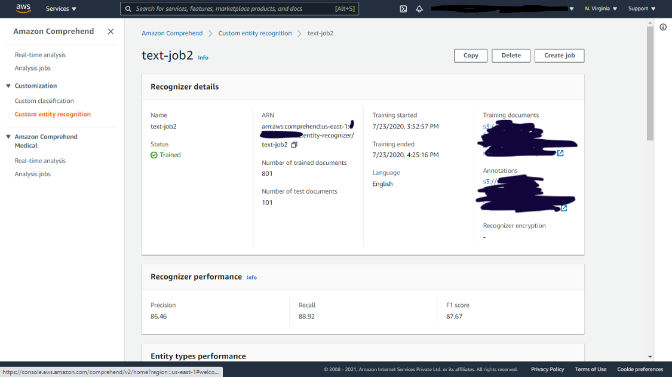
Task: Open the AWS home logo
Action: point(23,8)
